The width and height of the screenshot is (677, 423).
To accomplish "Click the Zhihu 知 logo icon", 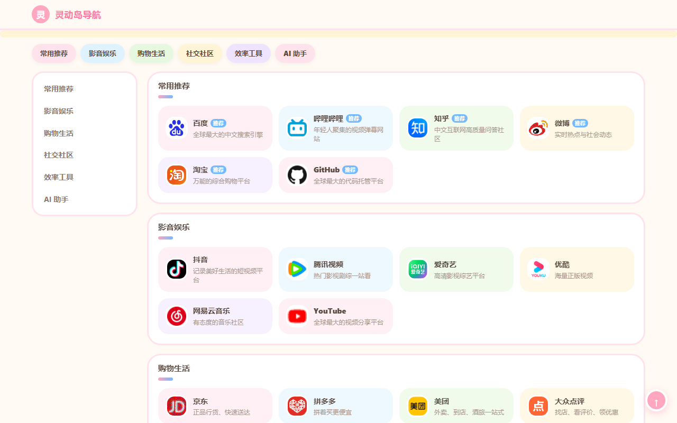I will [418, 128].
